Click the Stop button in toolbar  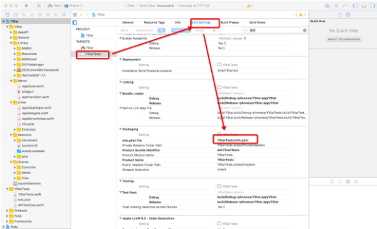[x=39, y=6]
